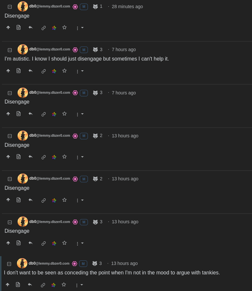Copy link of the tankies comment

click(43, 285)
